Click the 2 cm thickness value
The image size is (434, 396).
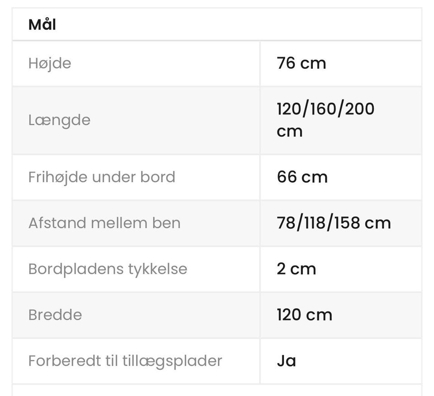[x=297, y=269]
